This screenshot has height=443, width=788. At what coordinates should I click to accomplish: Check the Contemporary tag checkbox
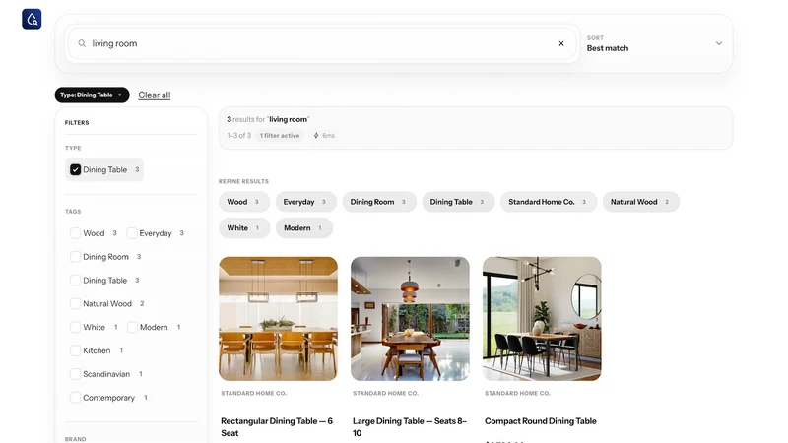click(76, 398)
